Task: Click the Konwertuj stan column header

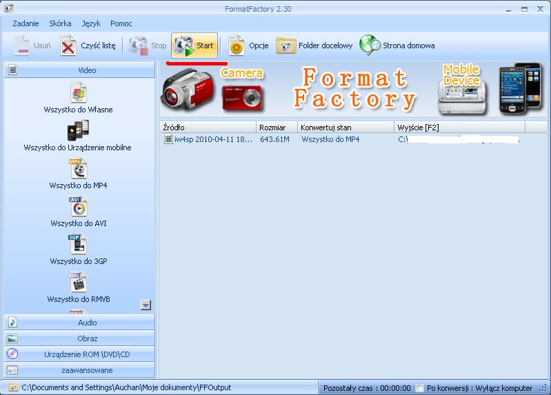Action: [345, 128]
